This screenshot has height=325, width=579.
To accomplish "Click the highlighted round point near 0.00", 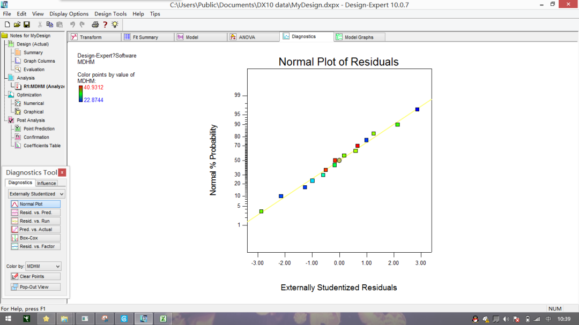I will 339,161.
